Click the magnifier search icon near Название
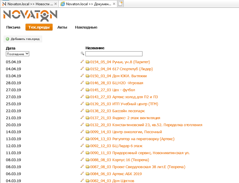 pos(82,54)
